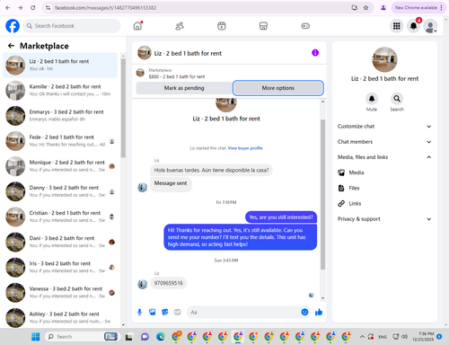Open Marketplace storefront icon in top navigation
Screen dimensions: 449x345
pos(263,26)
